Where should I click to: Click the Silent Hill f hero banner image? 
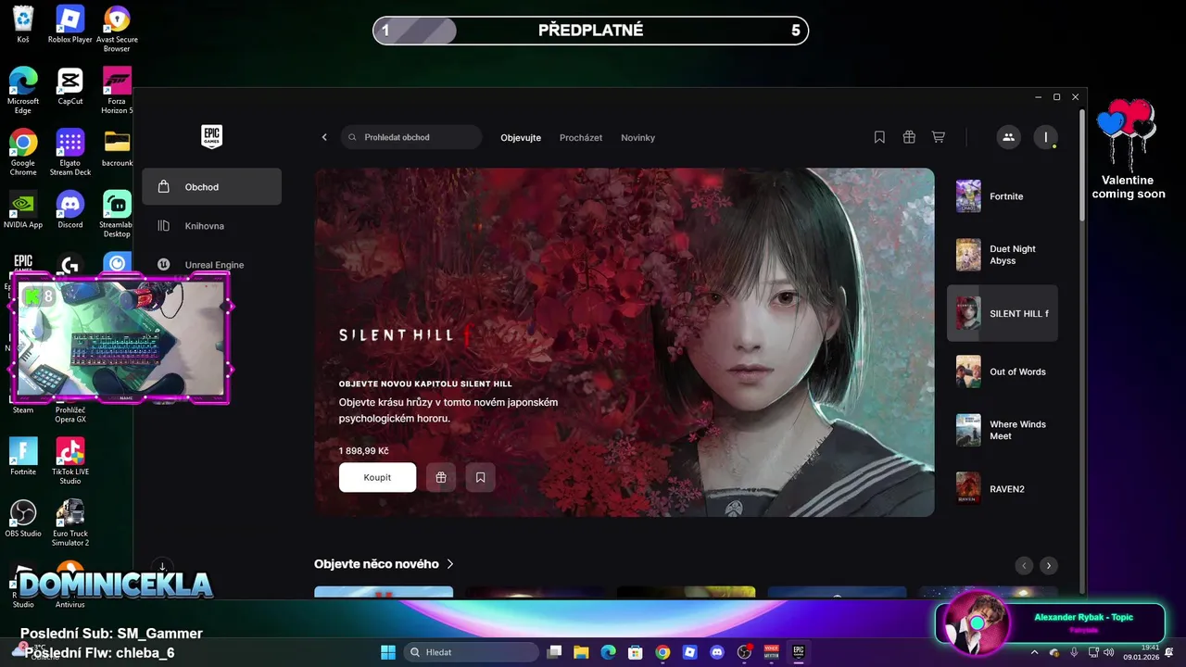pyautogui.click(x=625, y=342)
